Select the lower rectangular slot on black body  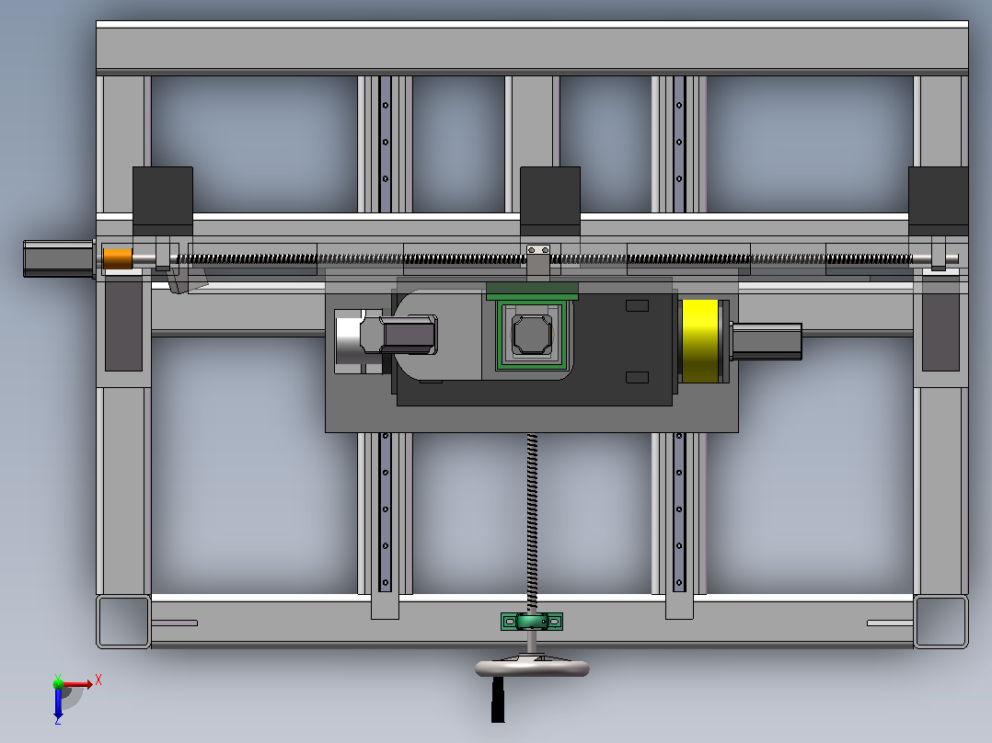pos(637,378)
